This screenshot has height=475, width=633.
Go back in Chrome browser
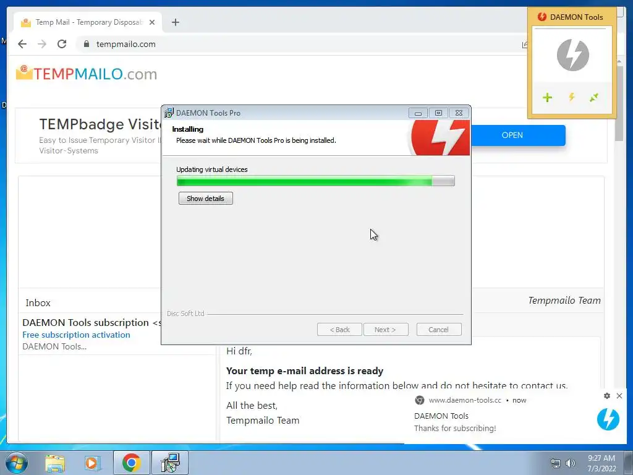coord(22,44)
